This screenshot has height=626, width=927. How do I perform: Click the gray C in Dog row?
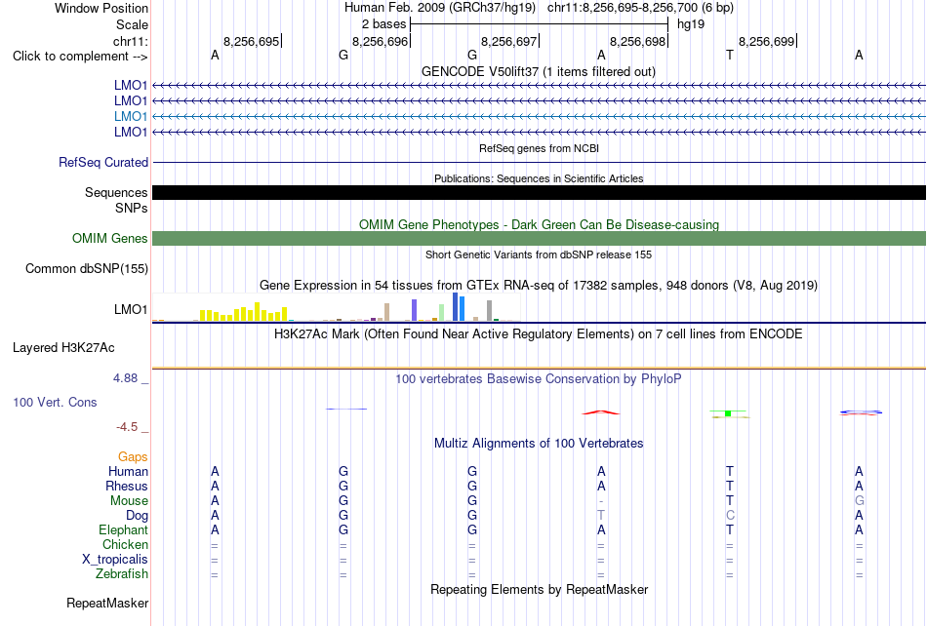[730, 516]
